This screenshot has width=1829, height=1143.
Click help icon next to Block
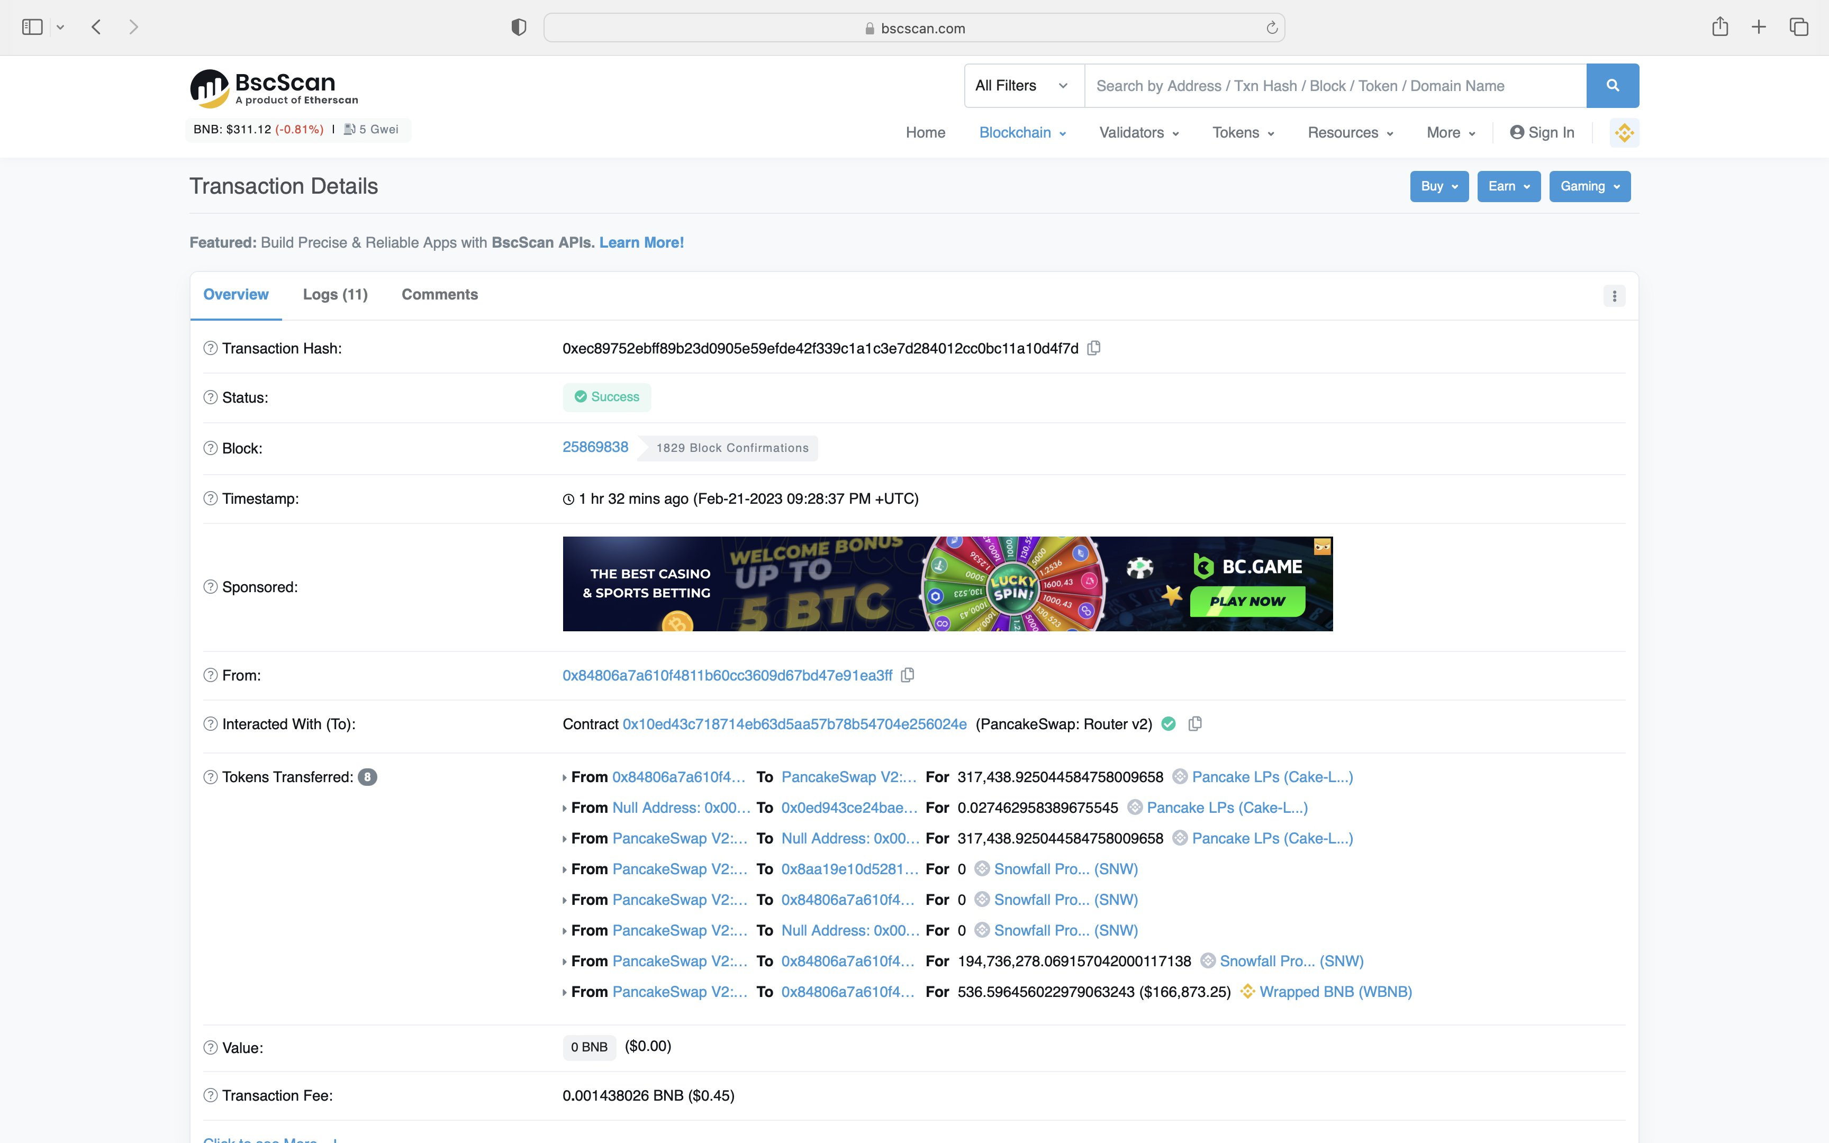coord(211,448)
